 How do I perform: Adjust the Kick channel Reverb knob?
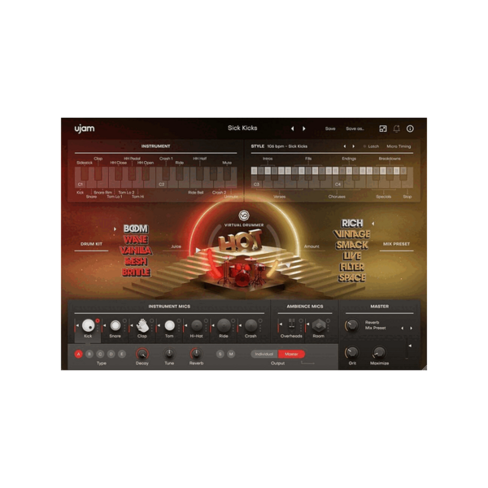point(196,354)
